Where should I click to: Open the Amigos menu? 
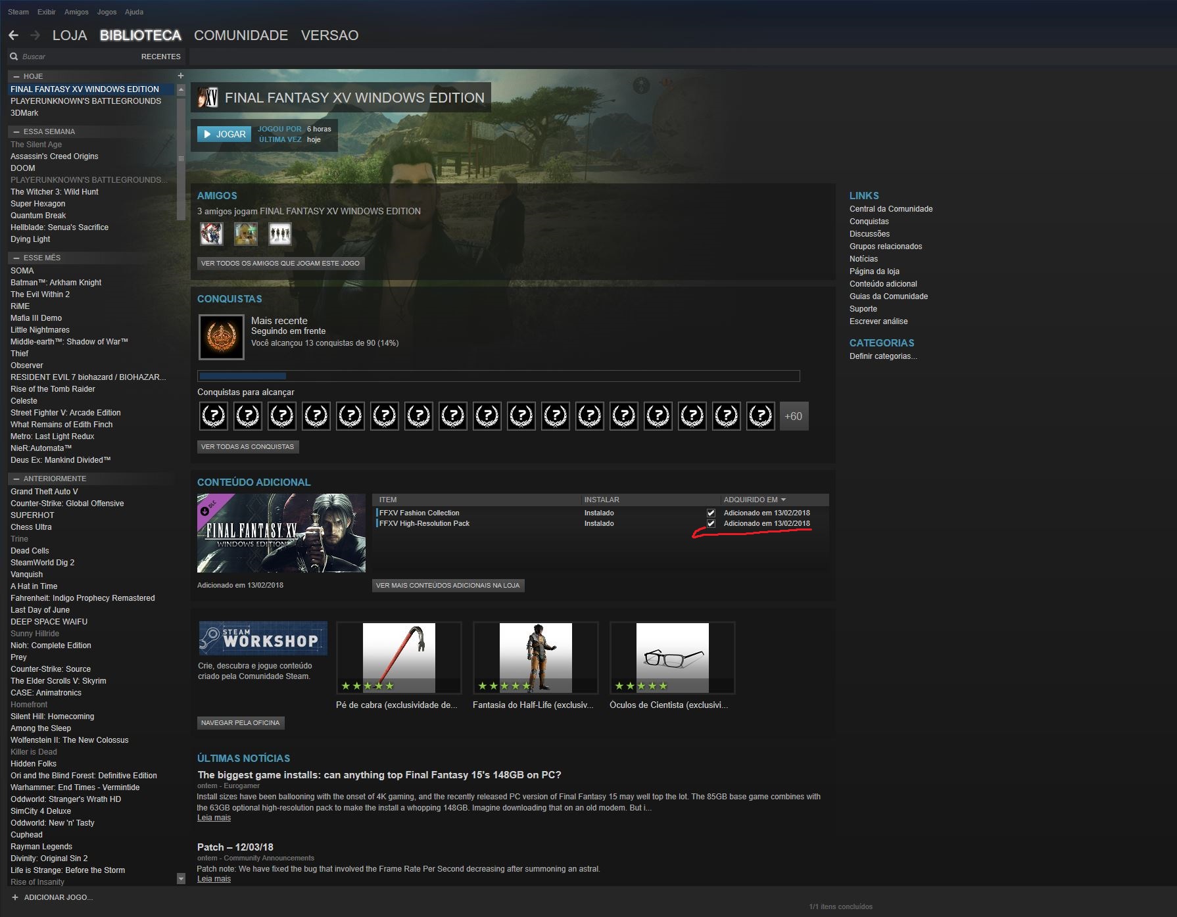[x=76, y=12]
